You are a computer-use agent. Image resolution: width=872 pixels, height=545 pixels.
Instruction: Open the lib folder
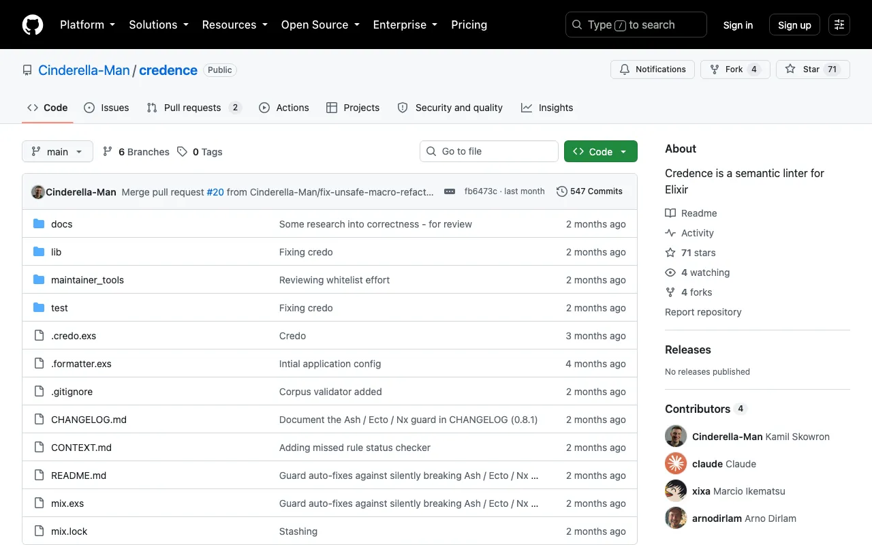(x=56, y=252)
